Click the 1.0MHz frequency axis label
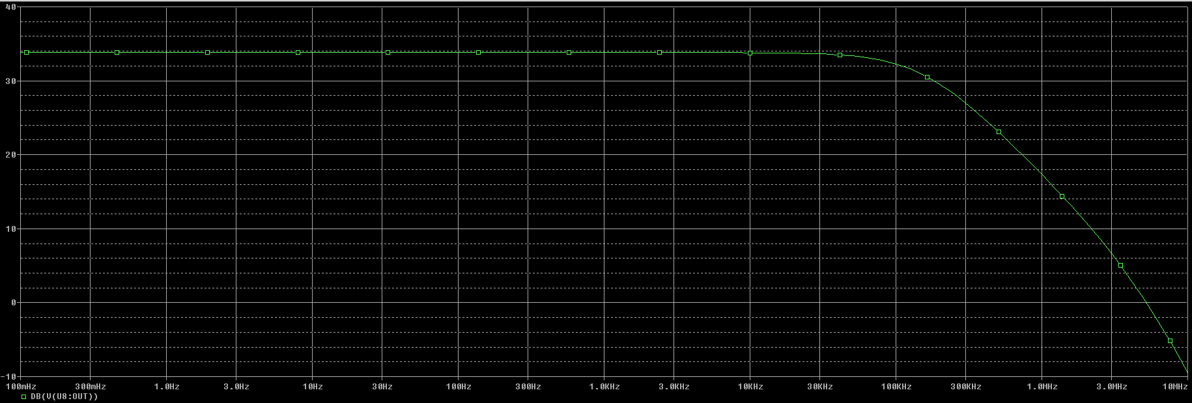1192x403 pixels. [x=1042, y=387]
